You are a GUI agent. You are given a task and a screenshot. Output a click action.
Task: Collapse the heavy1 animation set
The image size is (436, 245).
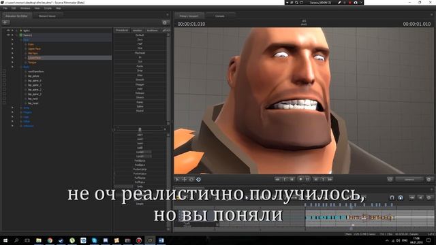pyautogui.click(x=12, y=35)
